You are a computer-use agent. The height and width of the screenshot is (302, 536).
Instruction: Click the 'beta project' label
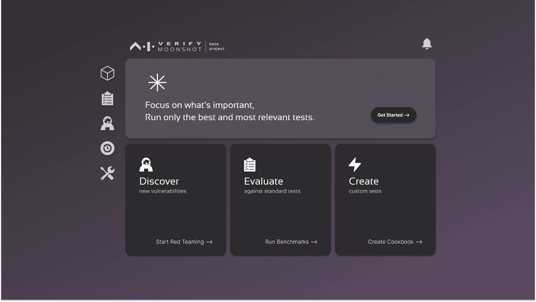(217, 47)
